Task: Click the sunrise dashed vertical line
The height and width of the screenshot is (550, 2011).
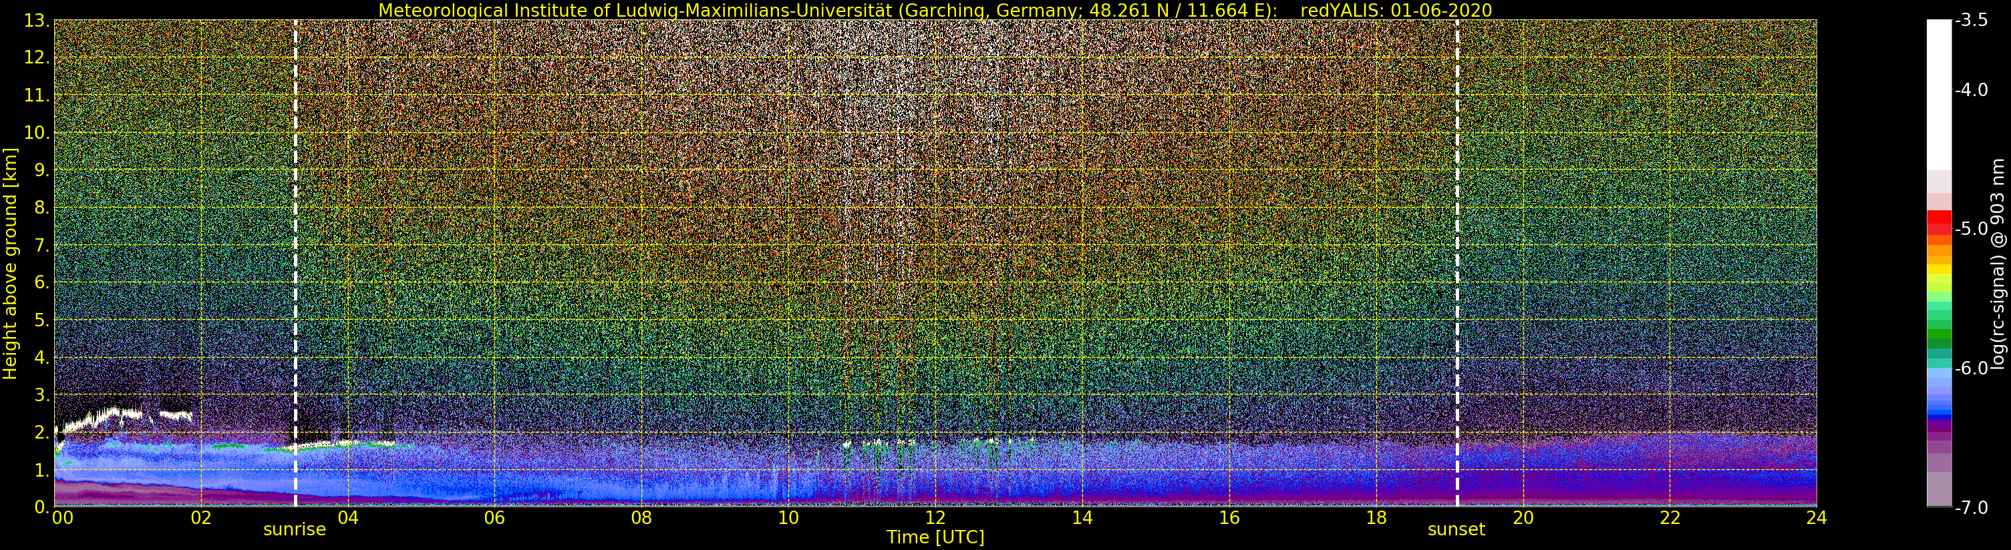Action: click(296, 264)
